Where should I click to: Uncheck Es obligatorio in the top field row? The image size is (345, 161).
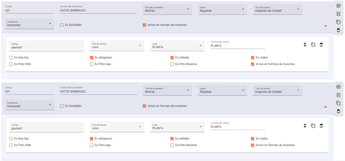92,58
